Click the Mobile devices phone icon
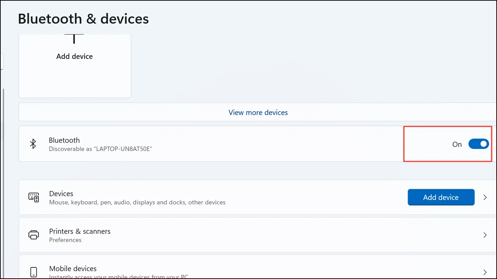Screen dimensions: 497x279 [x=34, y=272]
